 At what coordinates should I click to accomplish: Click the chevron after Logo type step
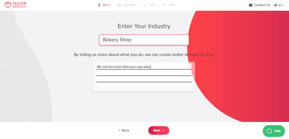[138, 5]
